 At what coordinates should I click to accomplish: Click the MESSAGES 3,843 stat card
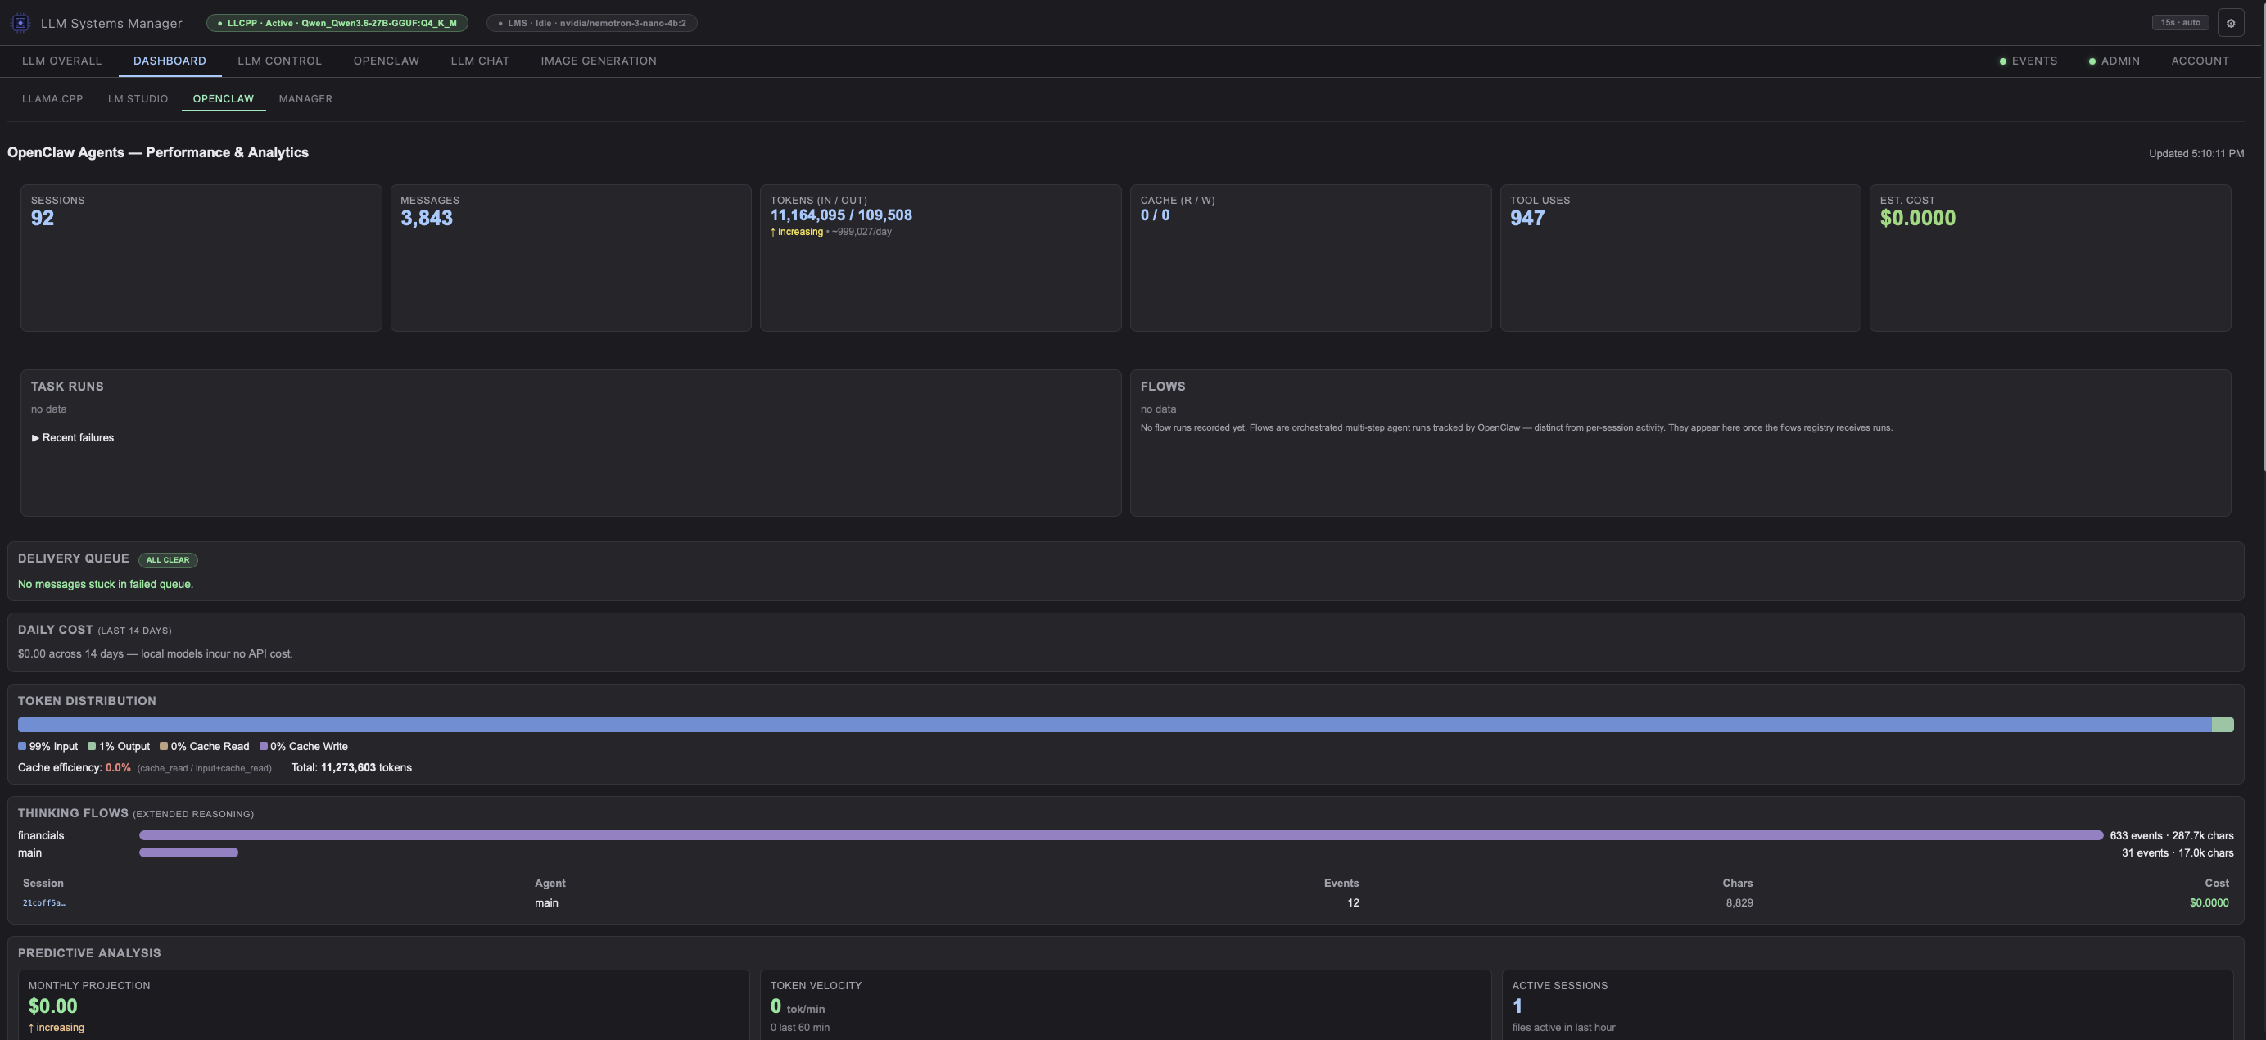571,258
